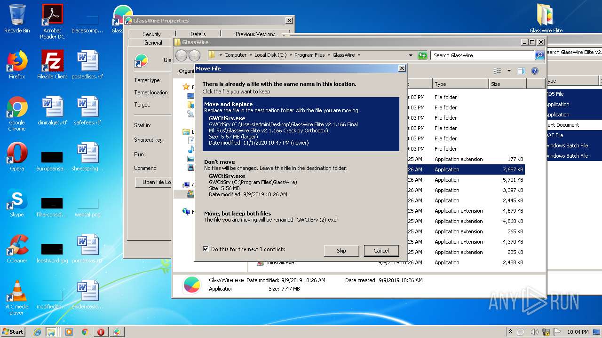The width and height of the screenshot is (602, 338).
Task: Click the green refresh button in address bar
Action: pos(422,55)
